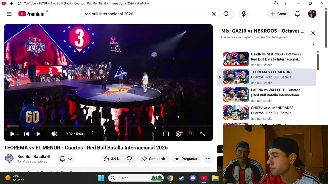Viewport: 328px width, 184px height.
Task: Open the Red Bull Batalla channel name
Action: pyautogui.click(x=32, y=156)
